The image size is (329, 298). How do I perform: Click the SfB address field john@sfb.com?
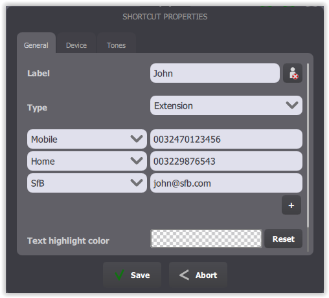[x=226, y=183]
